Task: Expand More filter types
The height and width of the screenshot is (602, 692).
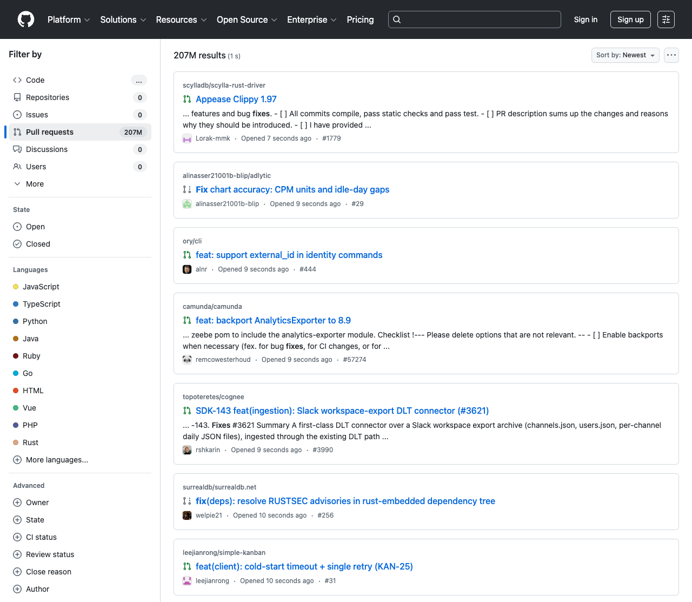Action: [80, 184]
